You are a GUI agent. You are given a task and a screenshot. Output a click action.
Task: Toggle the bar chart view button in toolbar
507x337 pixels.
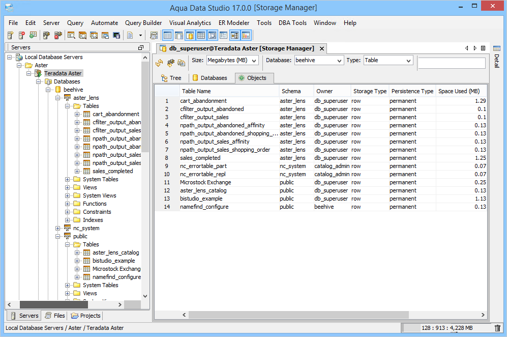click(246, 35)
